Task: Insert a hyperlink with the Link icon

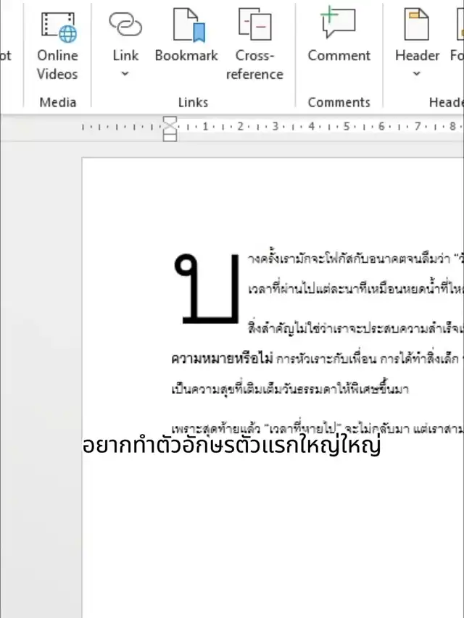Action: point(125,25)
